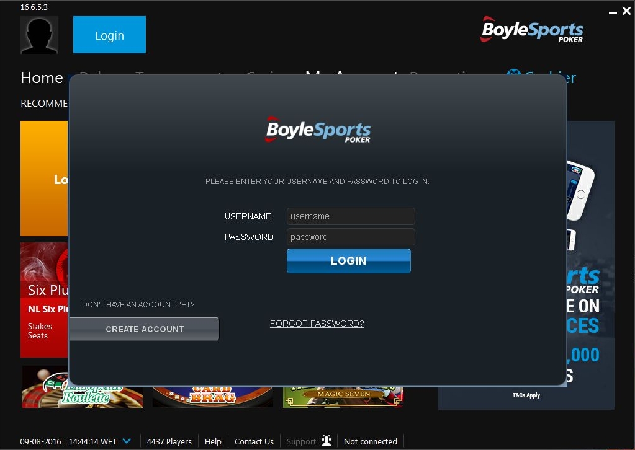Click the PASSWORD field label
The width and height of the screenshot is (635, 450).
click(249, 237)
